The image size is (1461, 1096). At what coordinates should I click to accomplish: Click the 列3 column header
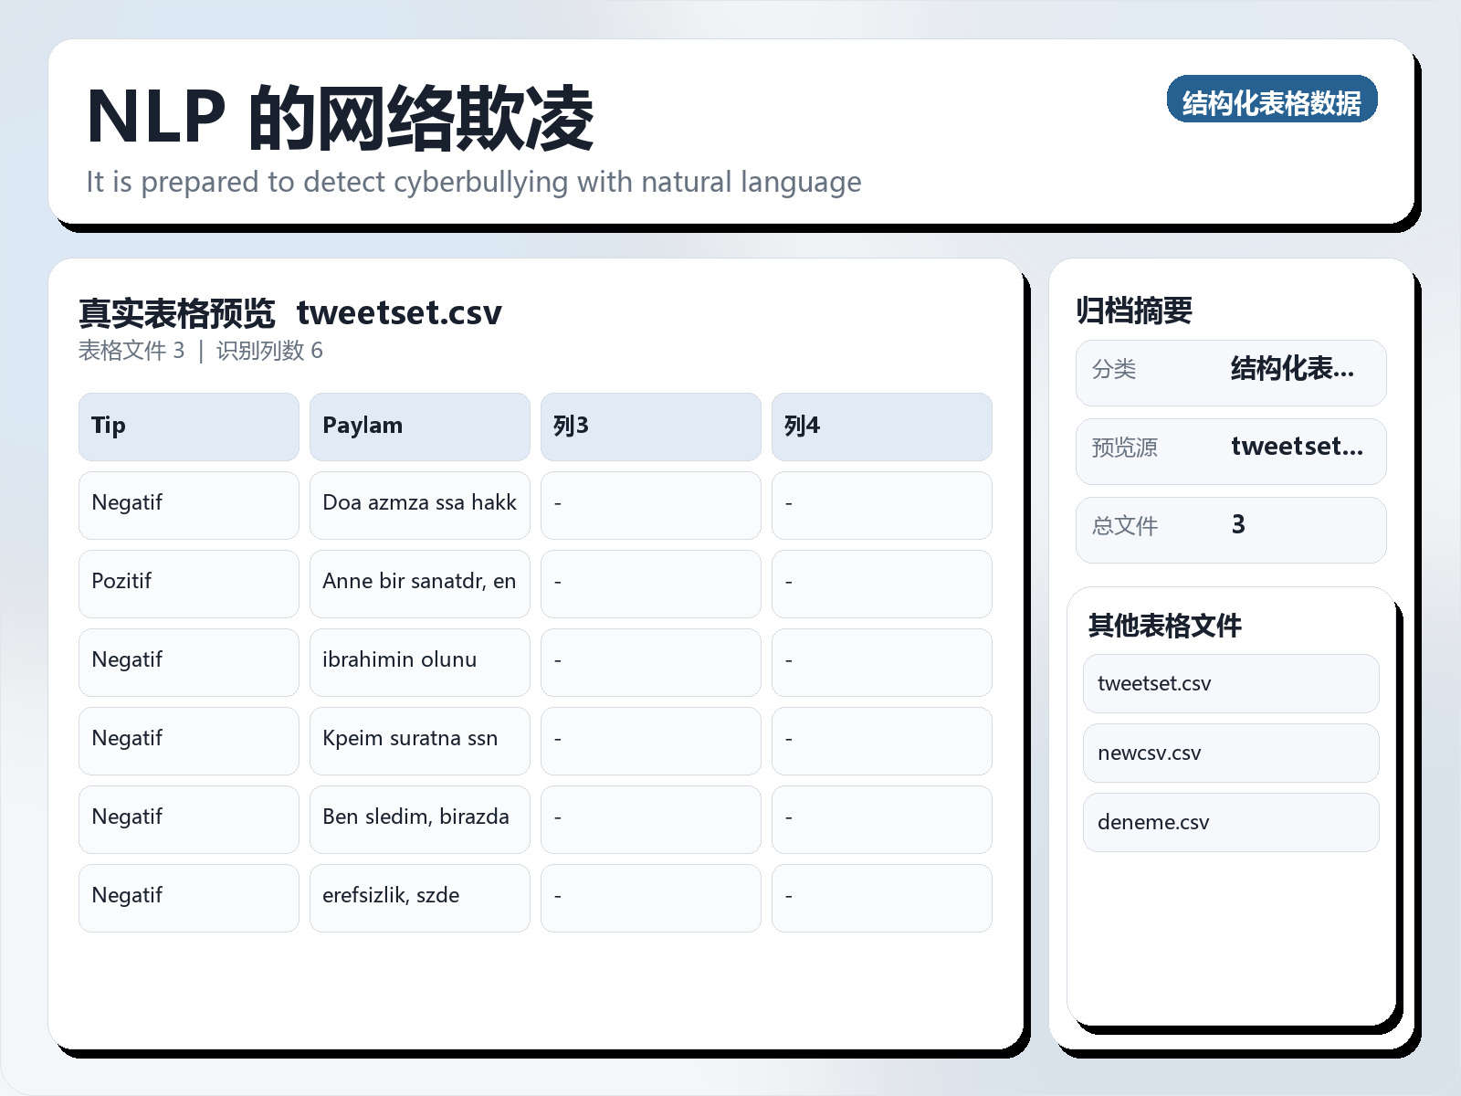(x=650, y=426)
